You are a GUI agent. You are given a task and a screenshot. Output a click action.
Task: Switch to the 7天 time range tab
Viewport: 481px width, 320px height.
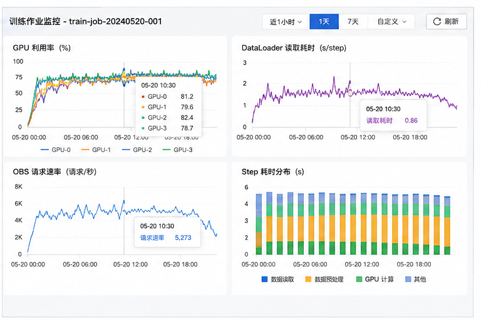click(x=353, y=21)
